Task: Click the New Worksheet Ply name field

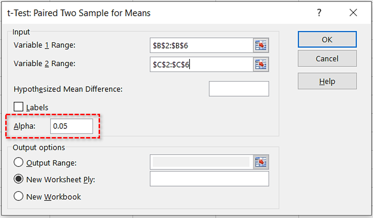Action: point(209,179)
